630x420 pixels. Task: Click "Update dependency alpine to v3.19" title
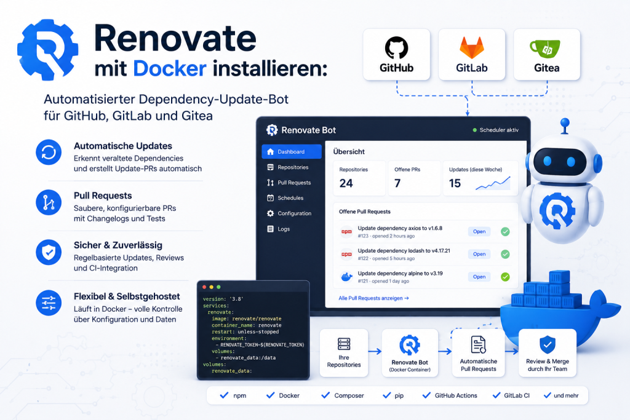pos(400,274)
